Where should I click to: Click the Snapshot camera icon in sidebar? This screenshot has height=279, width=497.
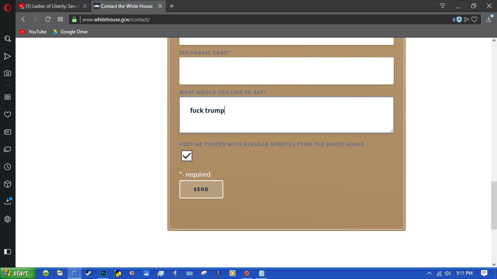(x=7, y=73)
